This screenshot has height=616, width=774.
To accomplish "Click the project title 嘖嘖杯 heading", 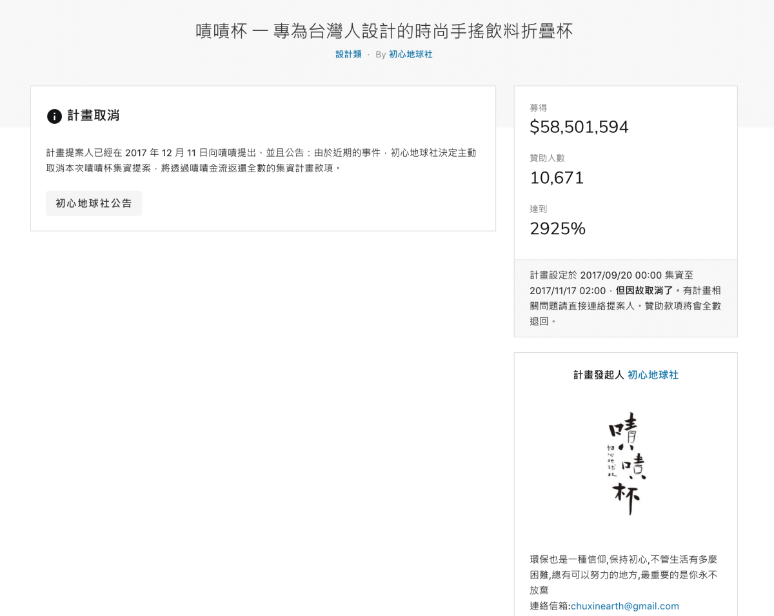I will [384, 31].
